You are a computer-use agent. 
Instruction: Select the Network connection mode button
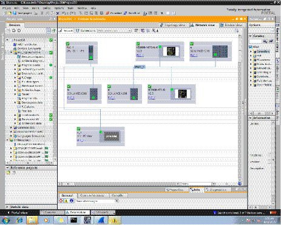[66, 31]
